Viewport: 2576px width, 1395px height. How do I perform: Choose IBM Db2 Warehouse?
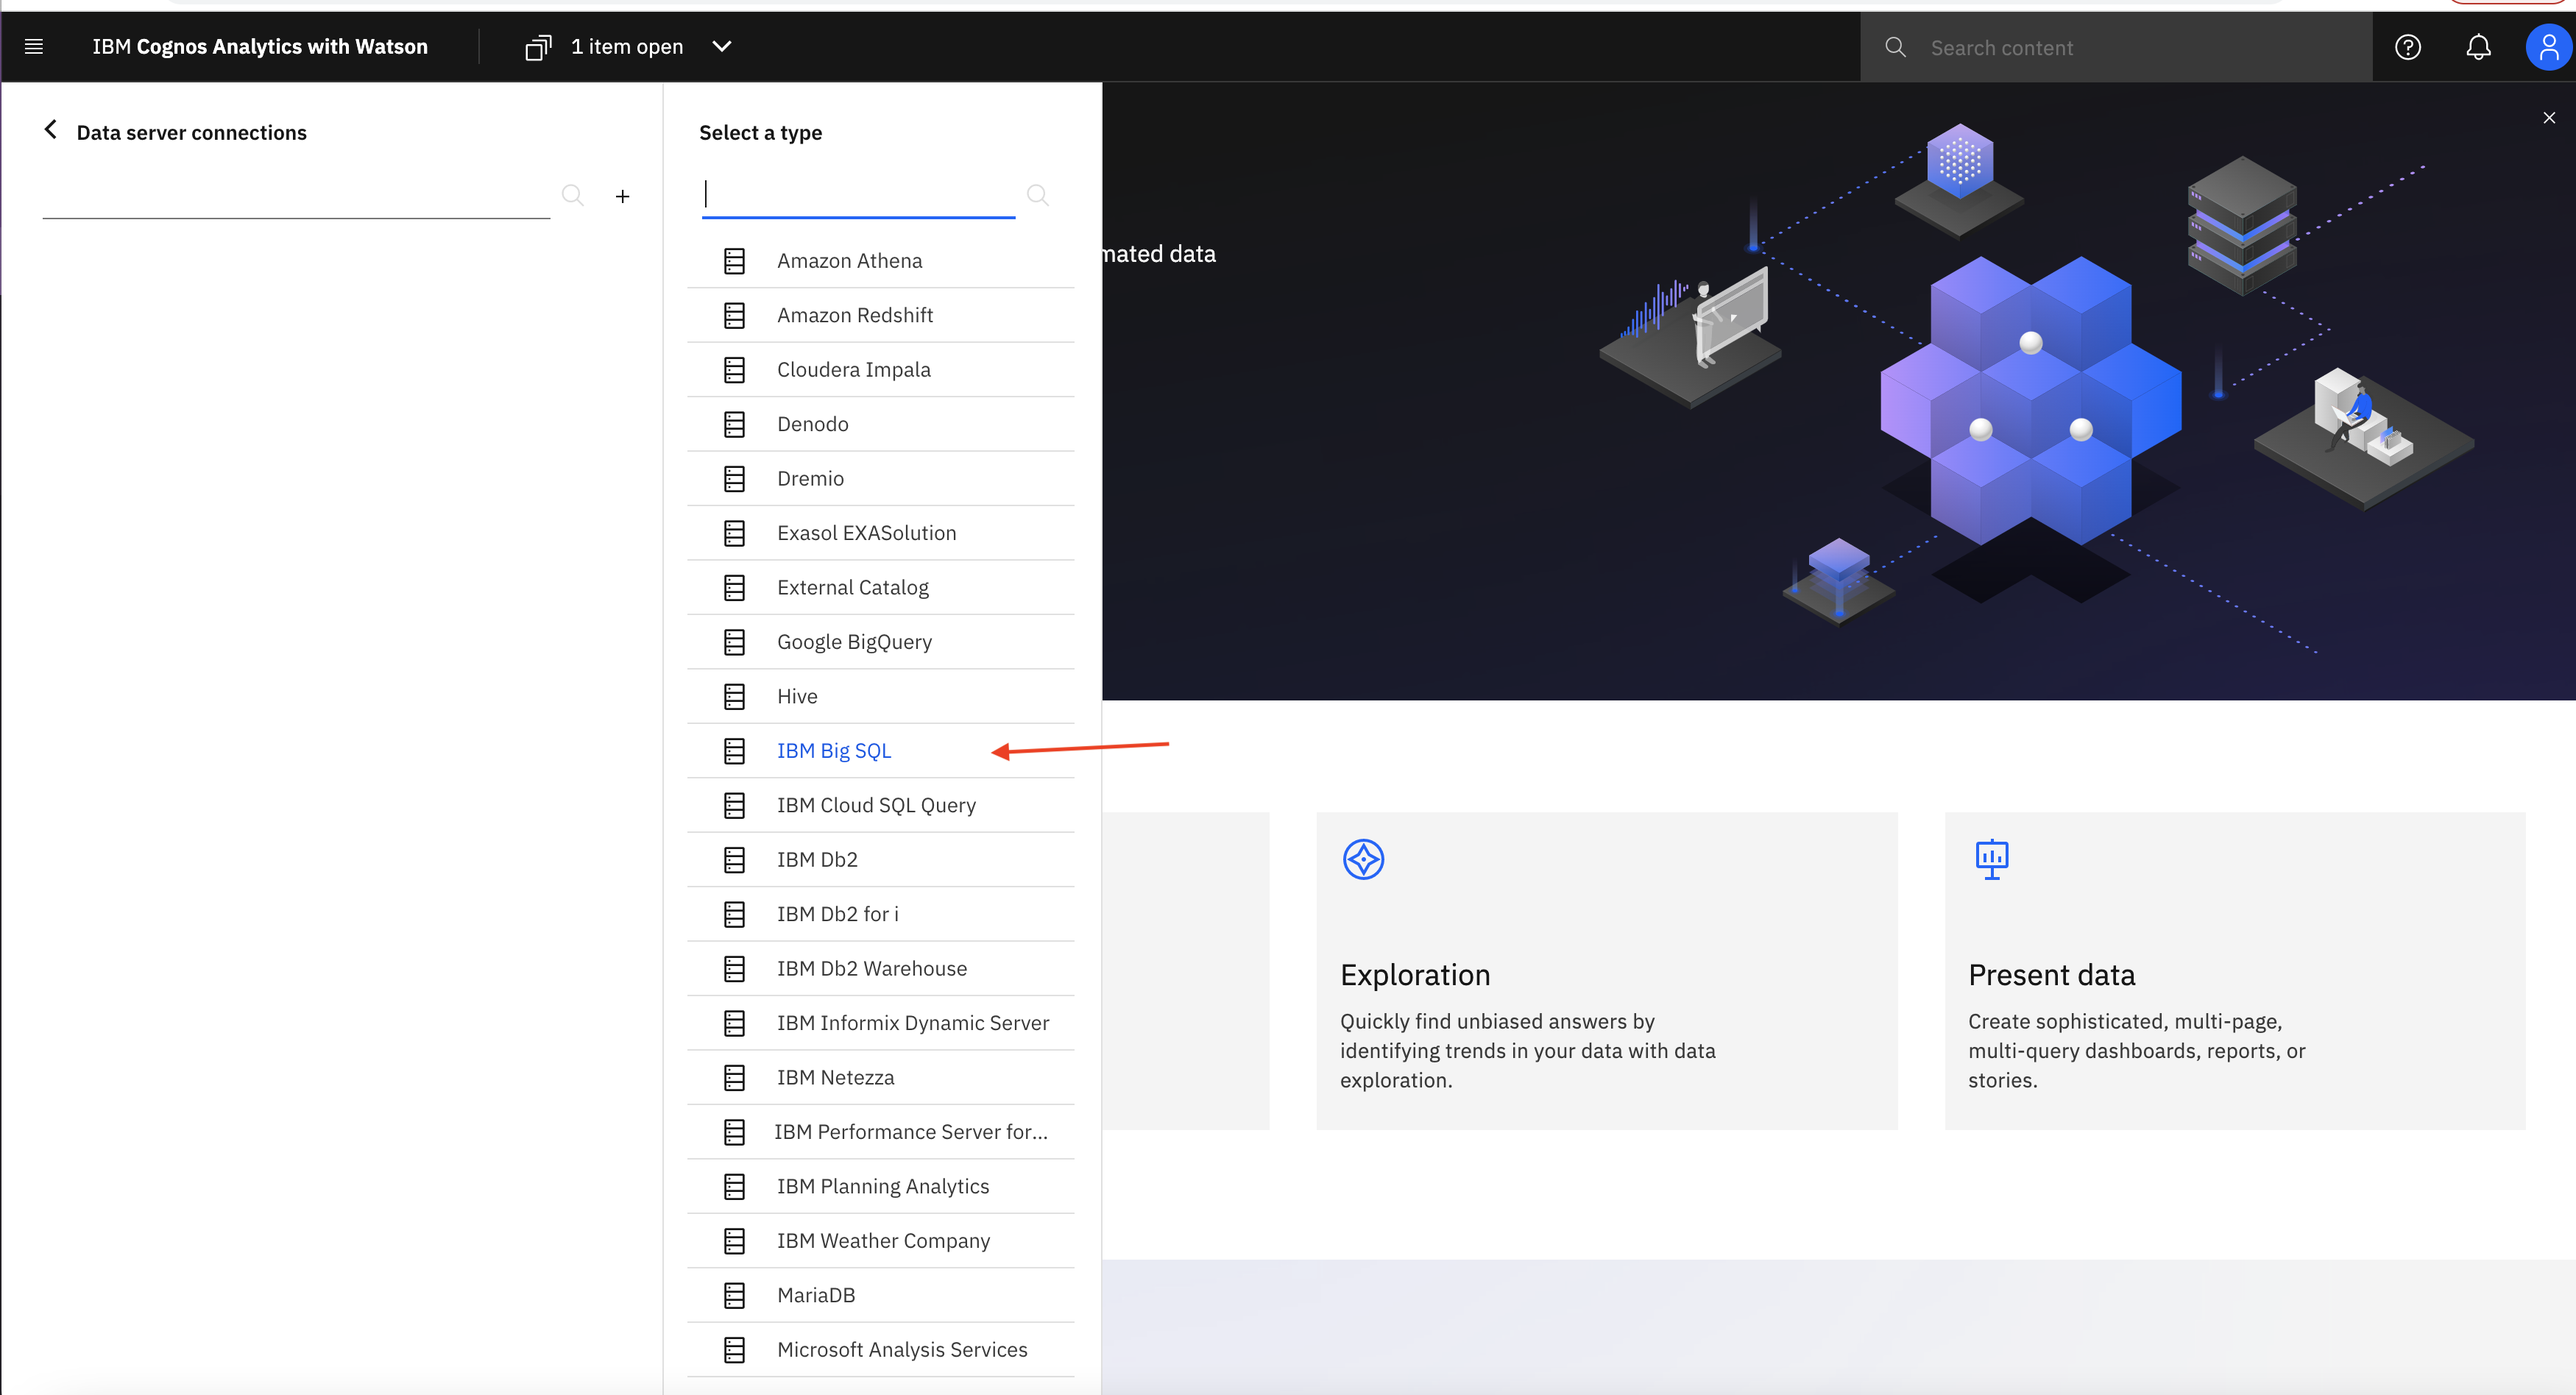tap(880, 969)
